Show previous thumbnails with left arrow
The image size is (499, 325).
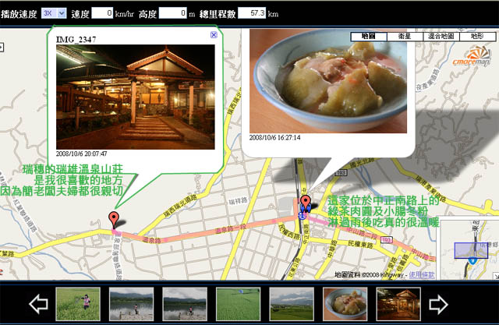coord(39,304)
